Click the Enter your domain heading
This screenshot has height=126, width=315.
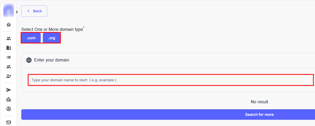click(51, 60)
